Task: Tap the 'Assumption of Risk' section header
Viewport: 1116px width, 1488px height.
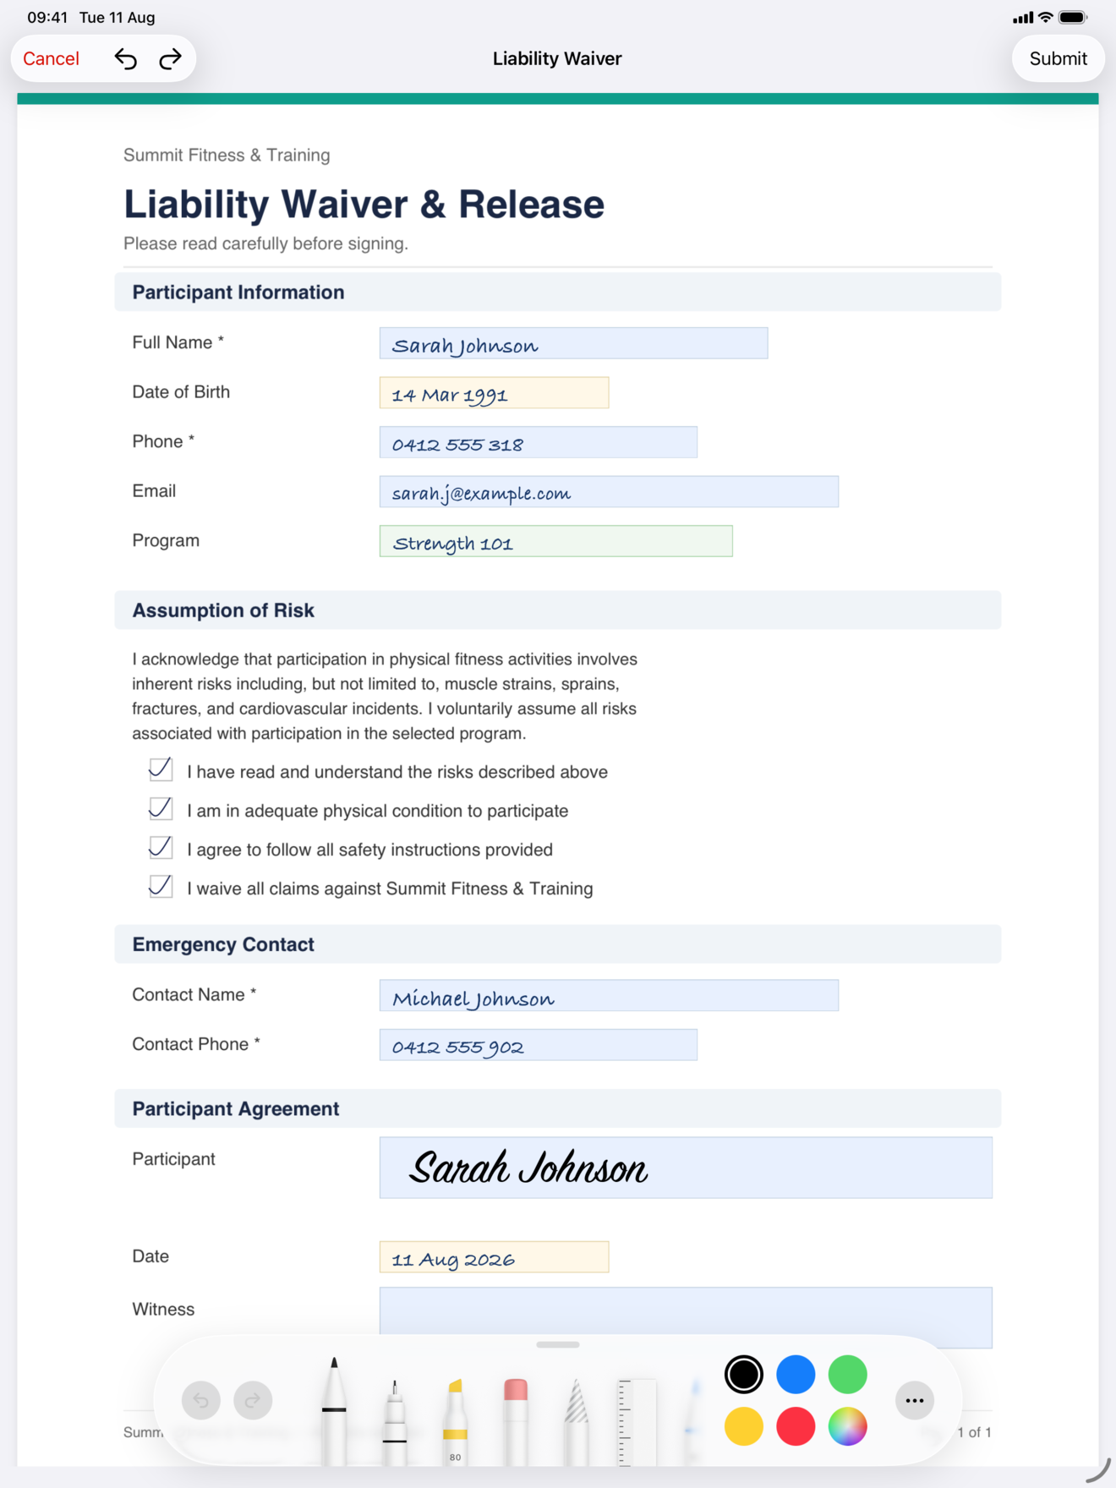Action: coord(558,610)
